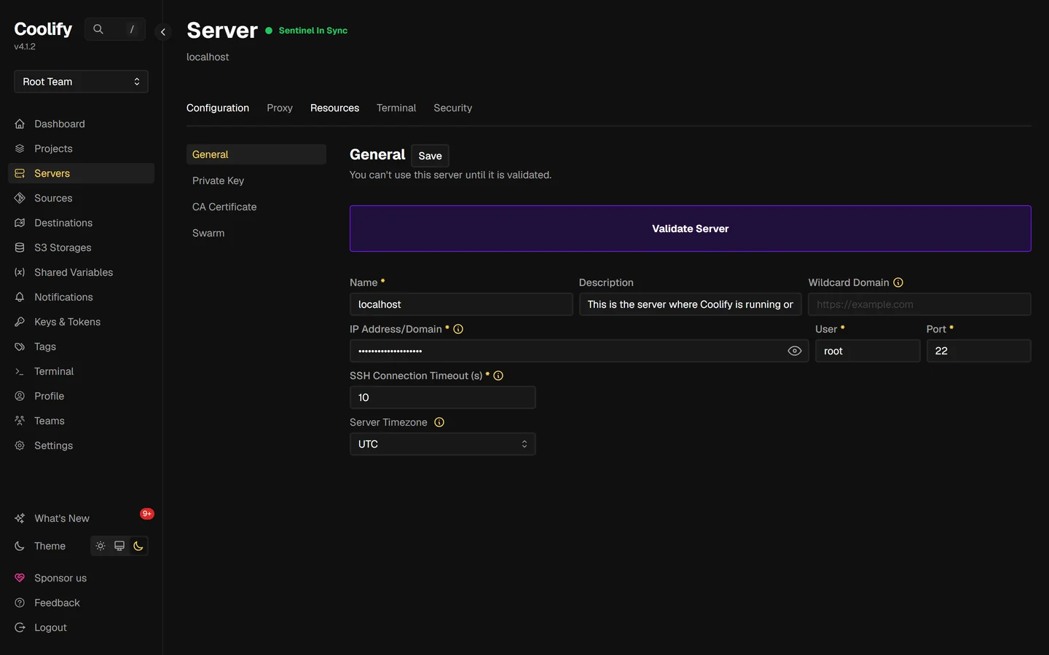Click the v4.1.2 version text
This screenshot has height=655, width=1049.
[25, 47]
